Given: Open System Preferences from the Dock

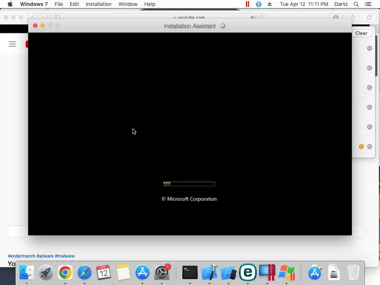Looking at the screenshot, I should [x=162, y=272].
